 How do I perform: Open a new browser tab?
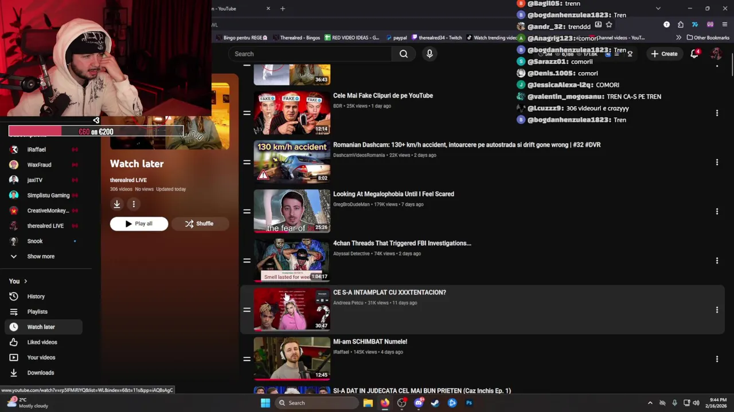282,9
